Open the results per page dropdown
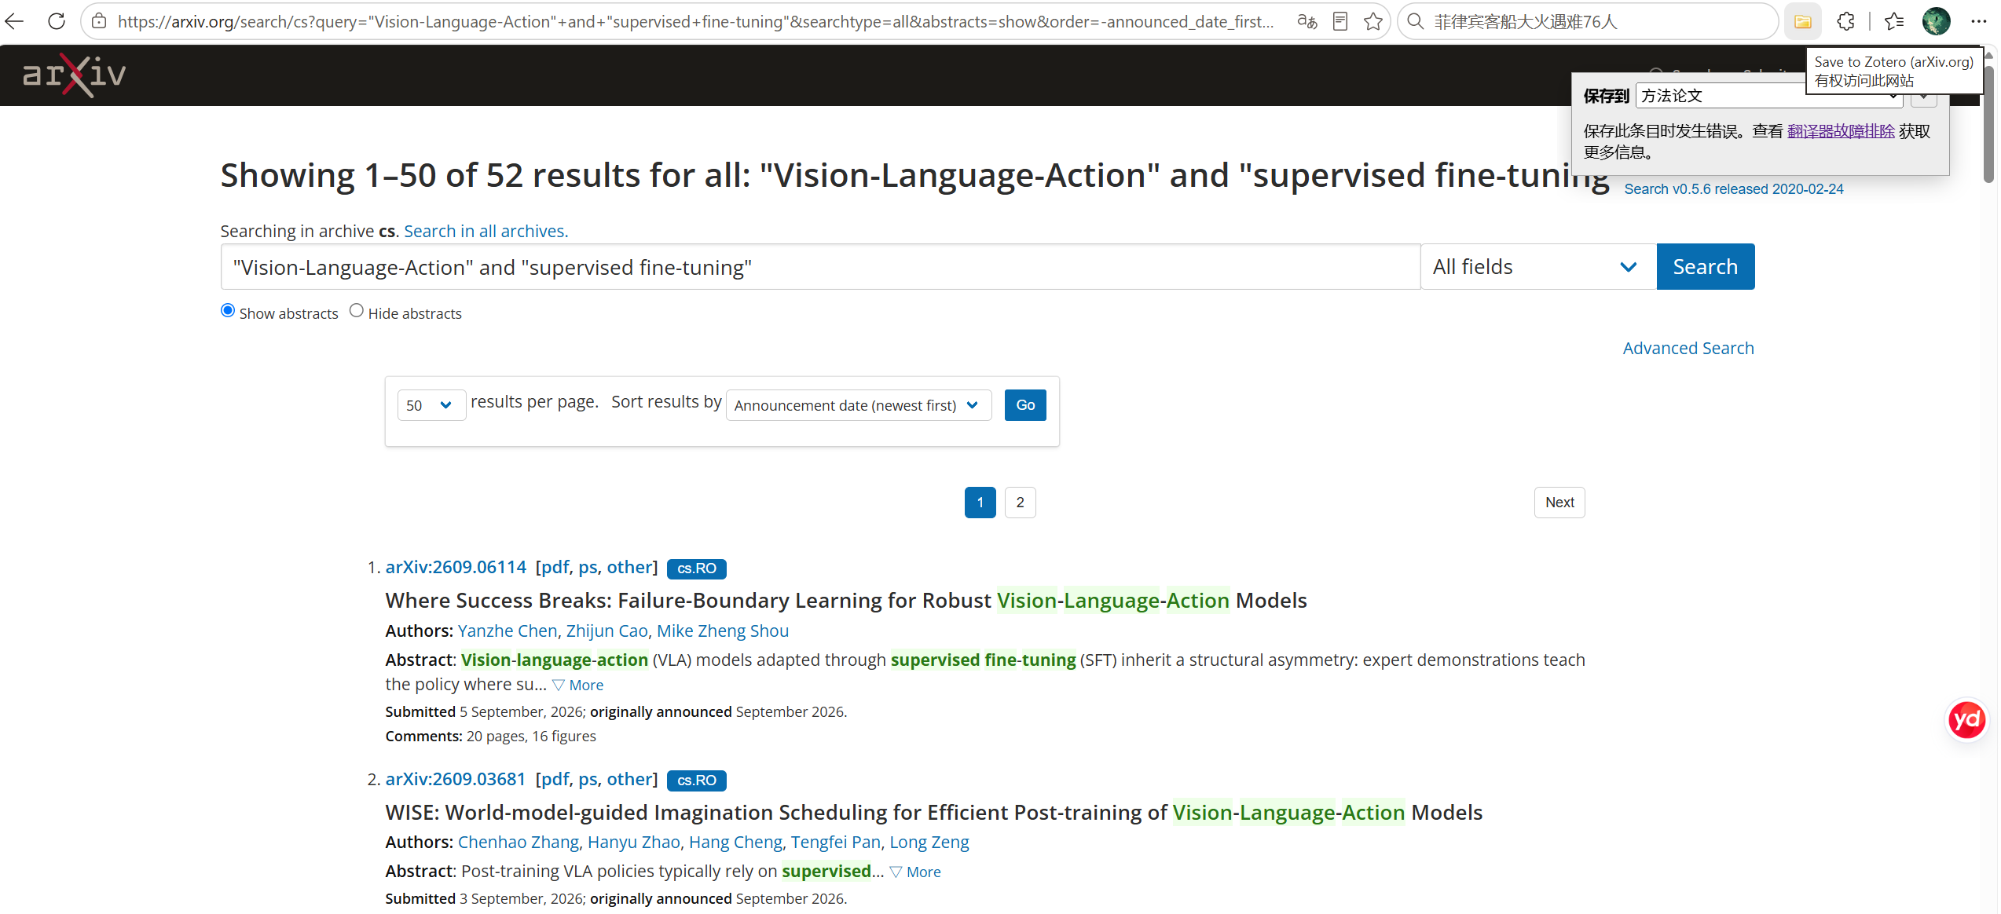Viewport: 2001px width, 914px height. click(x=431, y=405)
